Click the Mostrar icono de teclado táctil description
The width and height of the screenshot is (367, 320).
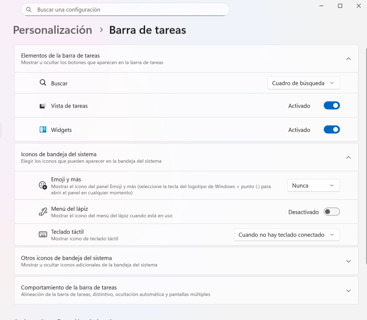pos(85,239)
